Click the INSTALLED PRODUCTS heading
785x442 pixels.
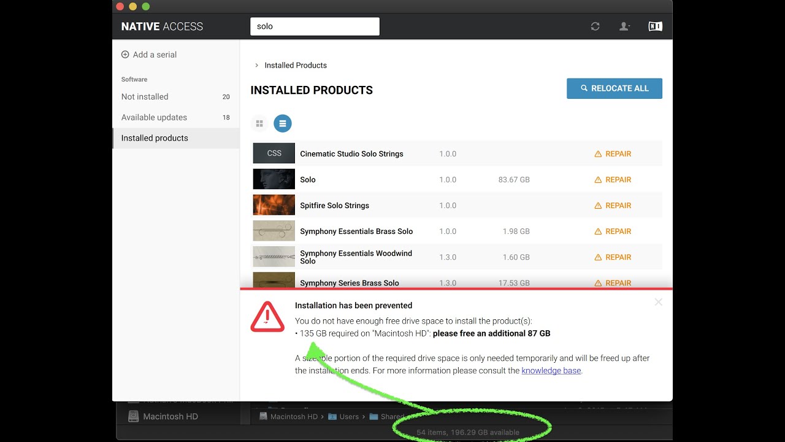pos(312,90)
